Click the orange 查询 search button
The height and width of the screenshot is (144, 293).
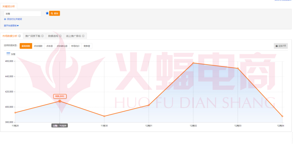tap(55, 13)
